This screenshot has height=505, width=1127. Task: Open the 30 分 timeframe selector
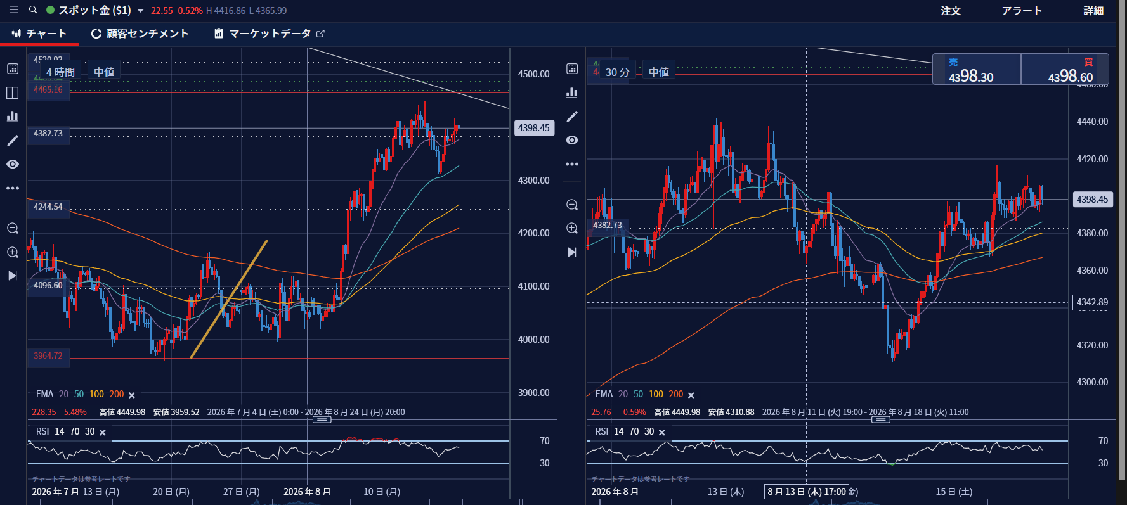[x=618, y=72]
